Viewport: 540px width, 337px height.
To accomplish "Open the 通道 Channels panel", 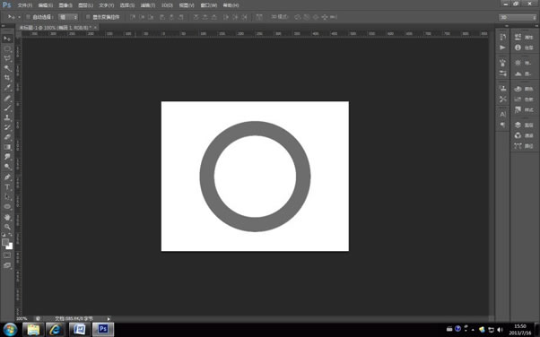I will point(524,135).
